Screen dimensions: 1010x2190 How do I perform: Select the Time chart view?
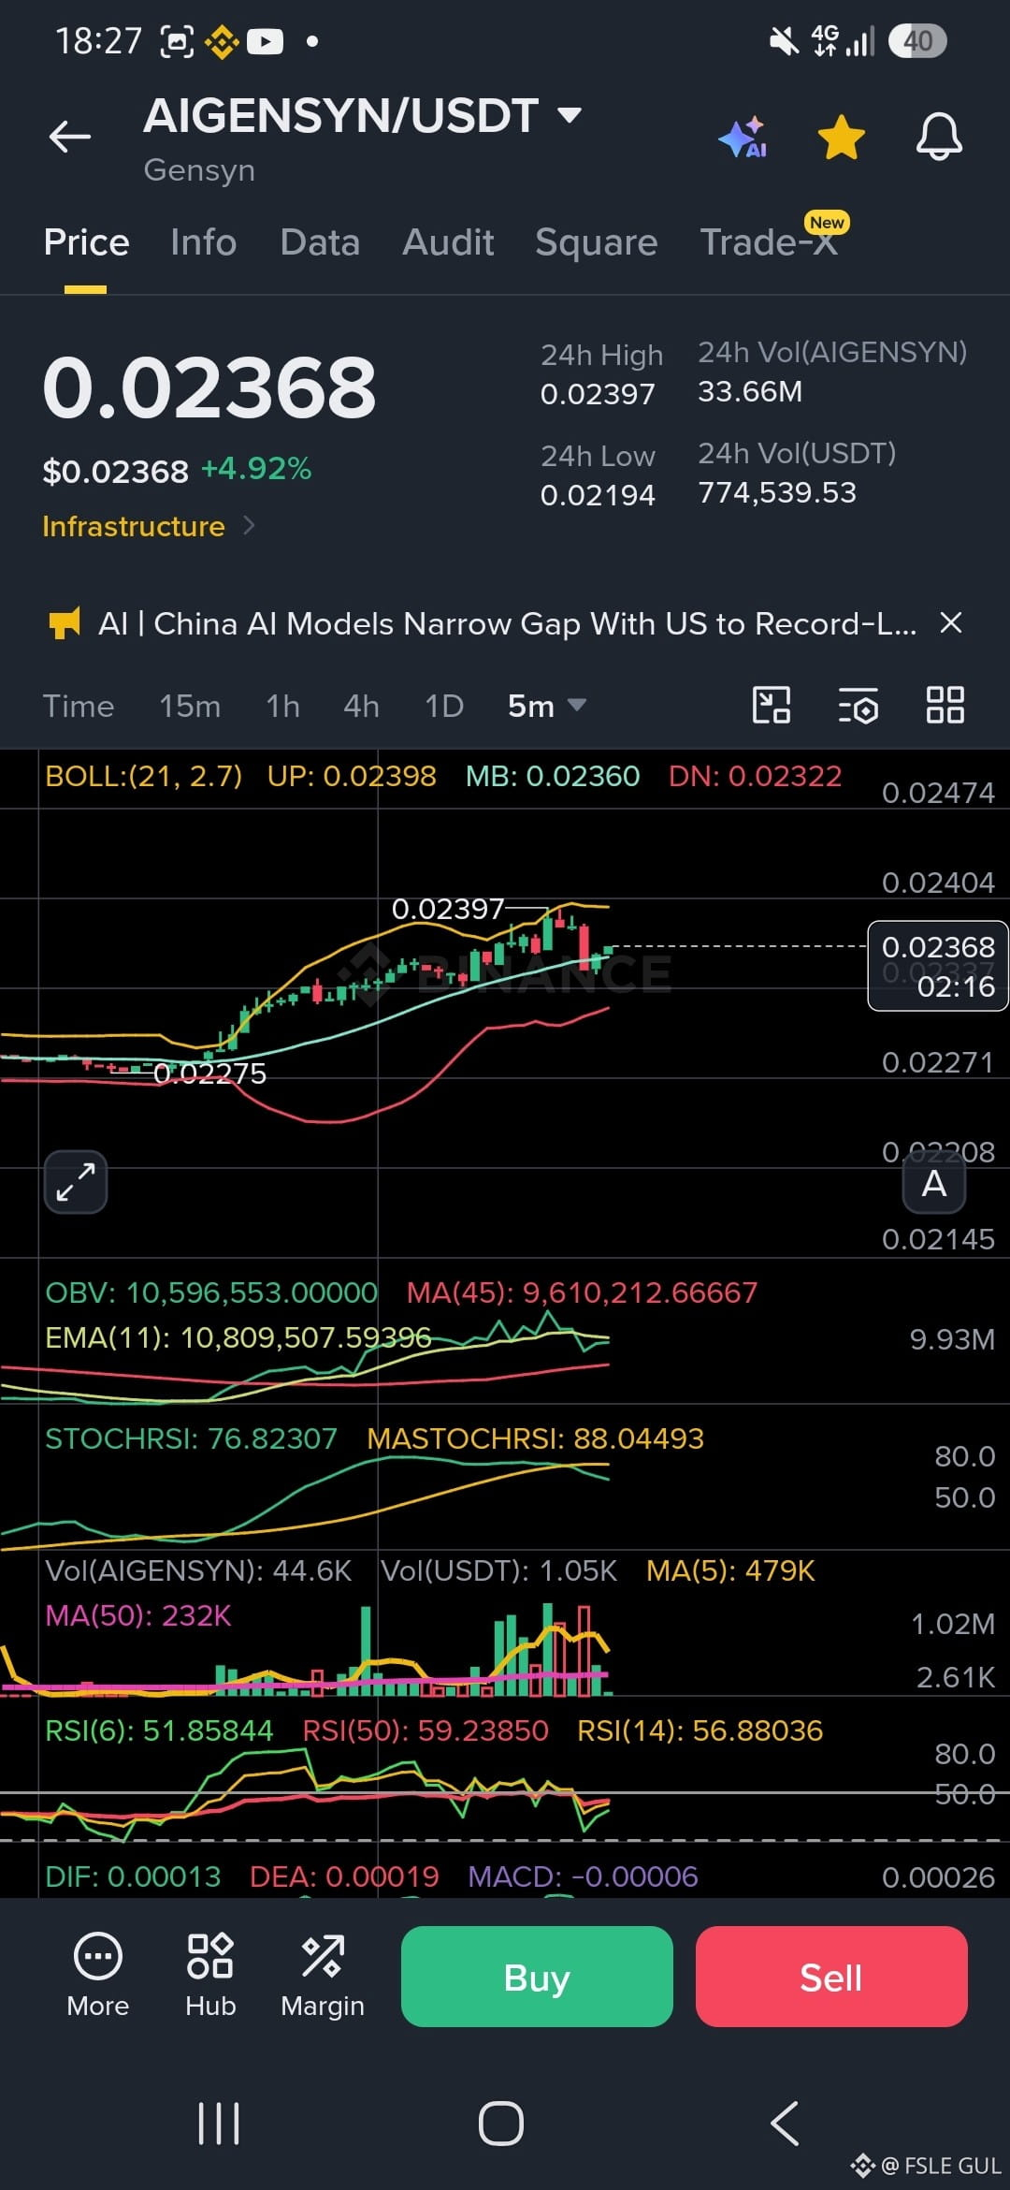(x=79, y=706)
